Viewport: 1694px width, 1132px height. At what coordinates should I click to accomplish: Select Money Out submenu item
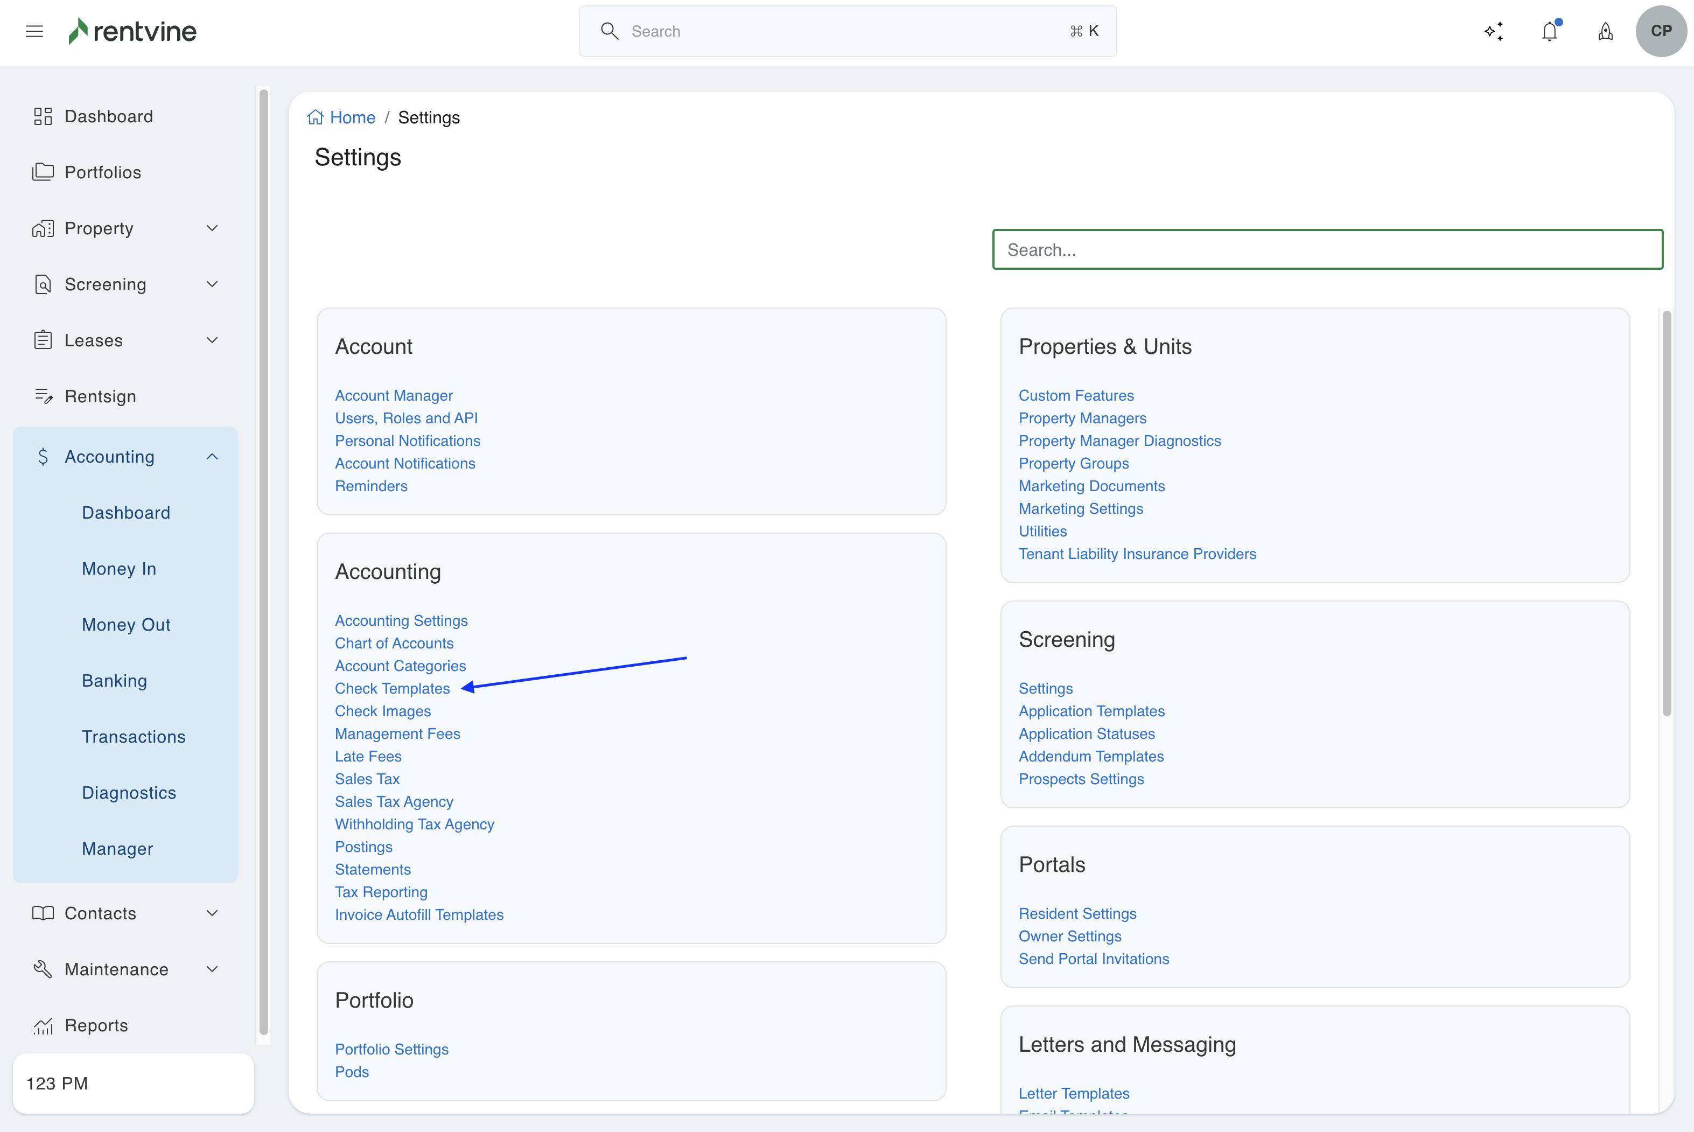coord(127,625)
